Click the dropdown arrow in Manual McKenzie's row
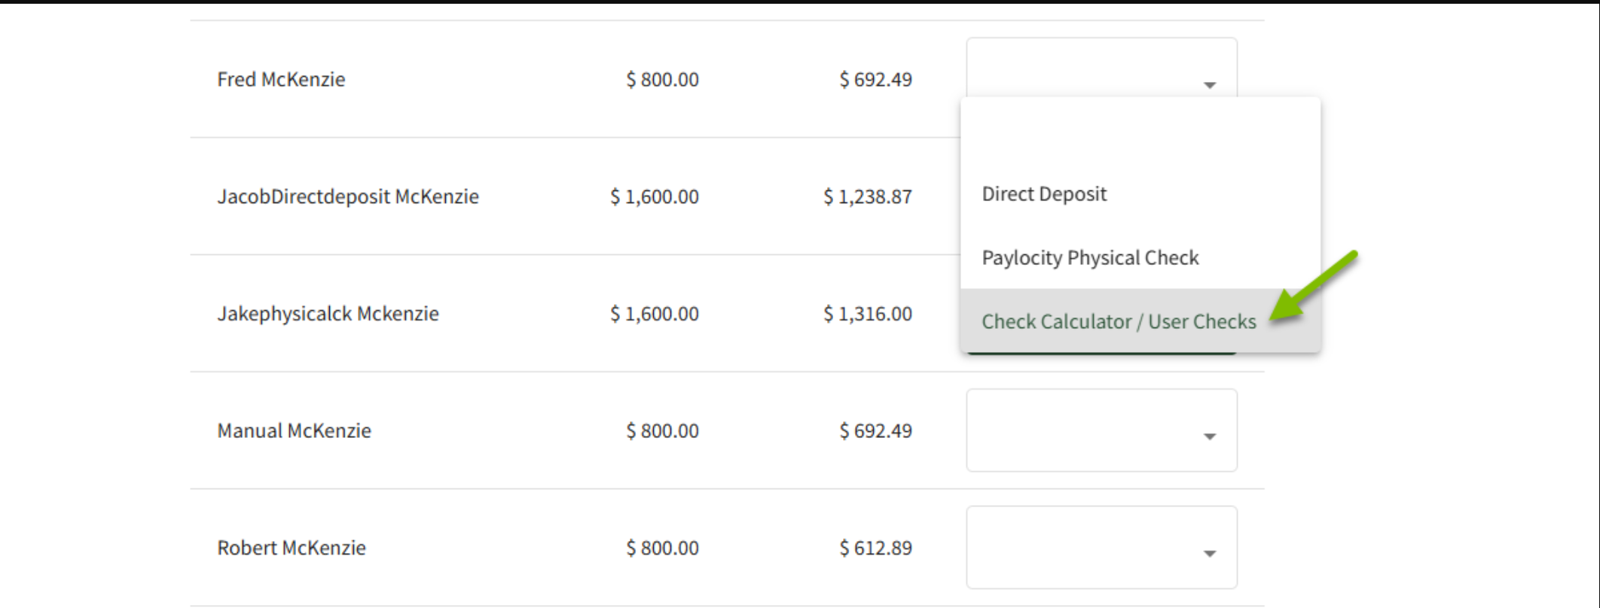The width and height of the screenshot is (1600, 608). [1210, 435]
